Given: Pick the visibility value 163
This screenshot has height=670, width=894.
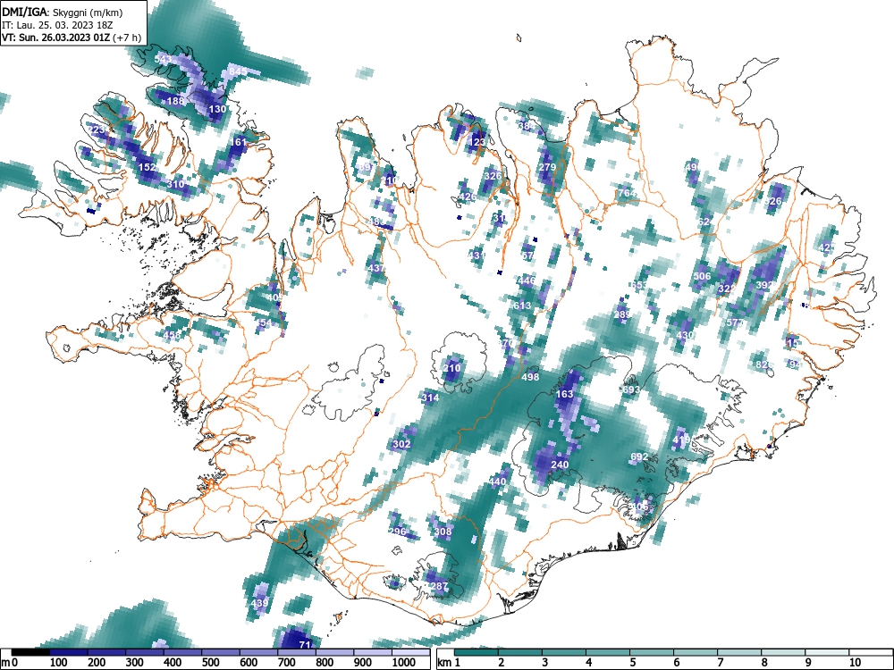Looking at the screenshot, I should tap(564, 394).
